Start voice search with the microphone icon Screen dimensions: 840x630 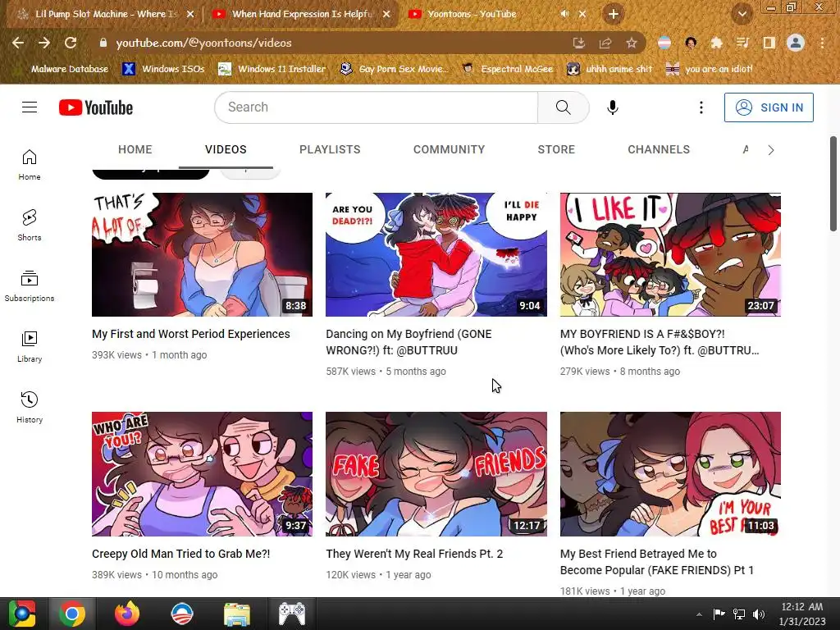pyautogui.click(x=612, y=107)
